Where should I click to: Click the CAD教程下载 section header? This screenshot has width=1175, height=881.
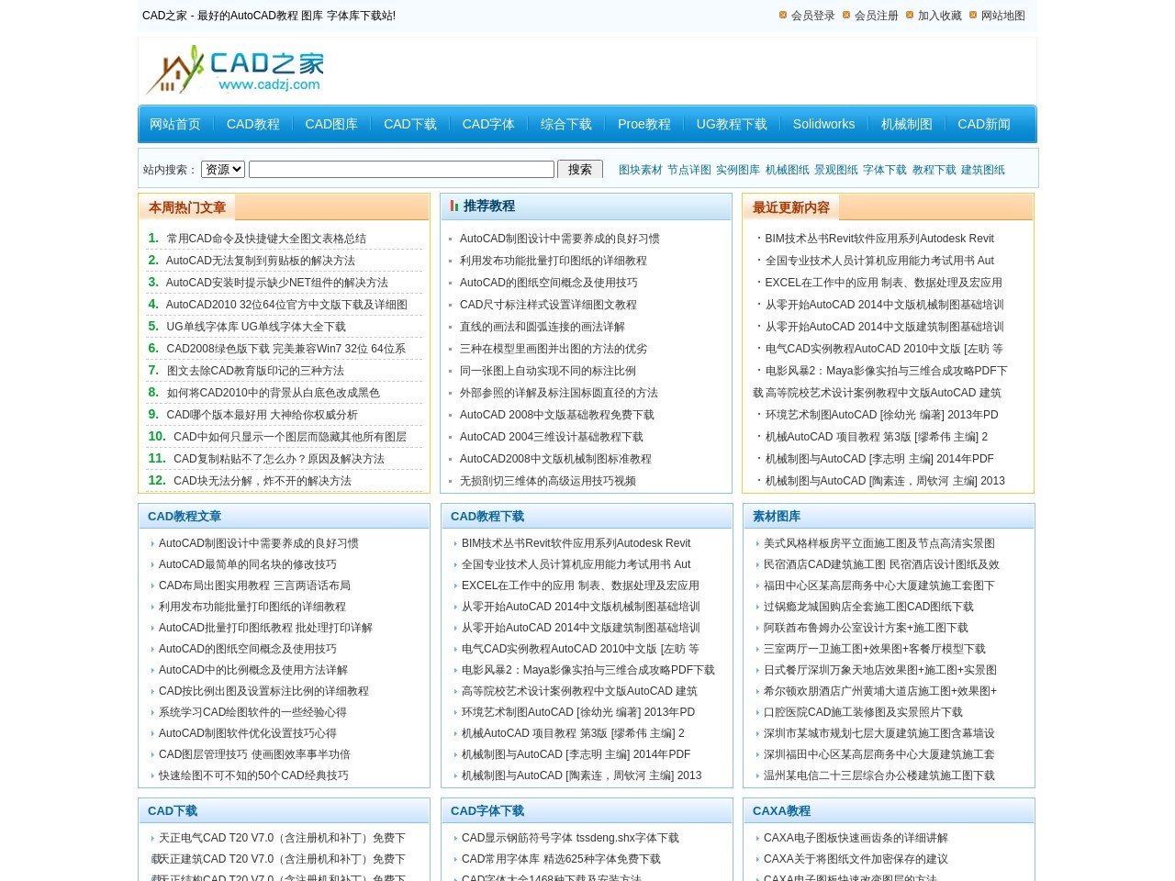point(487,517)
